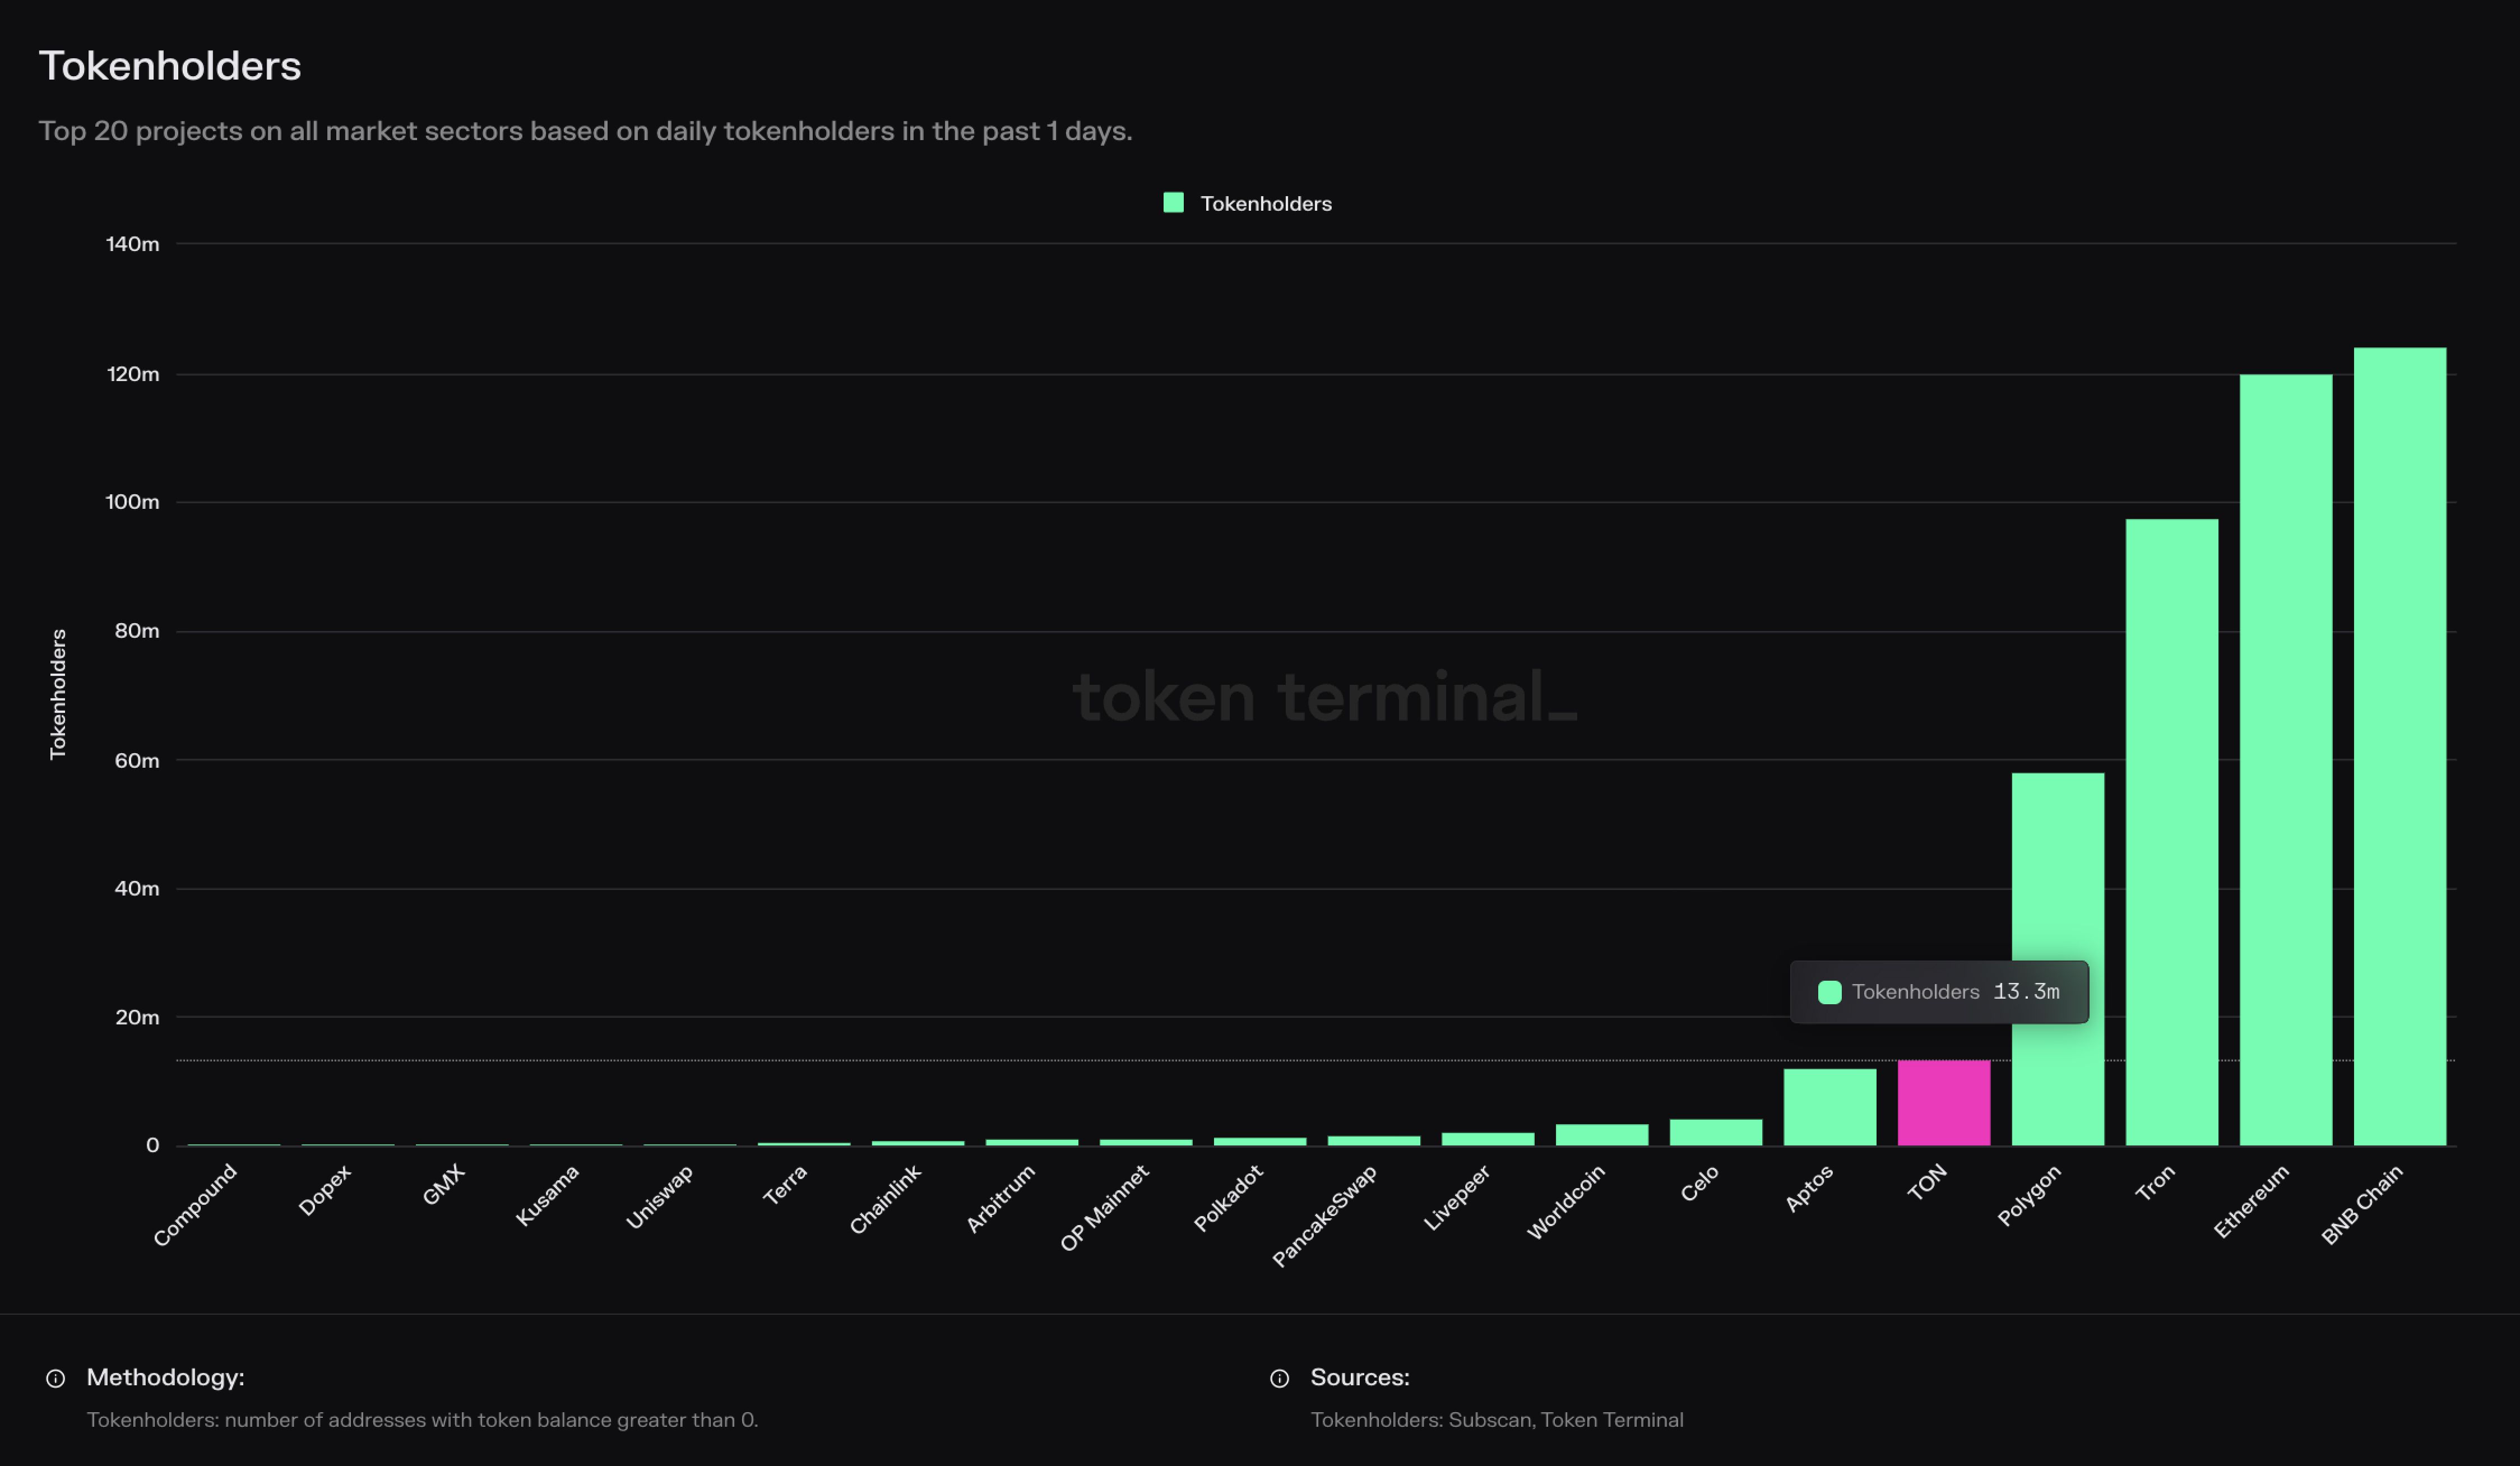Click the Celo bar
The width and height of the screenshot is (2520, 1466).
(1715, 1132)
